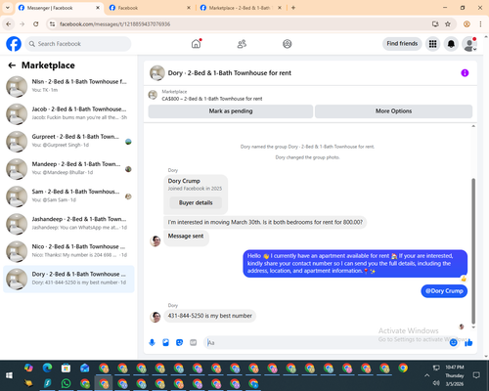Open the Sam townhouse conversation
489x391 pixels.
coord(68,196)
